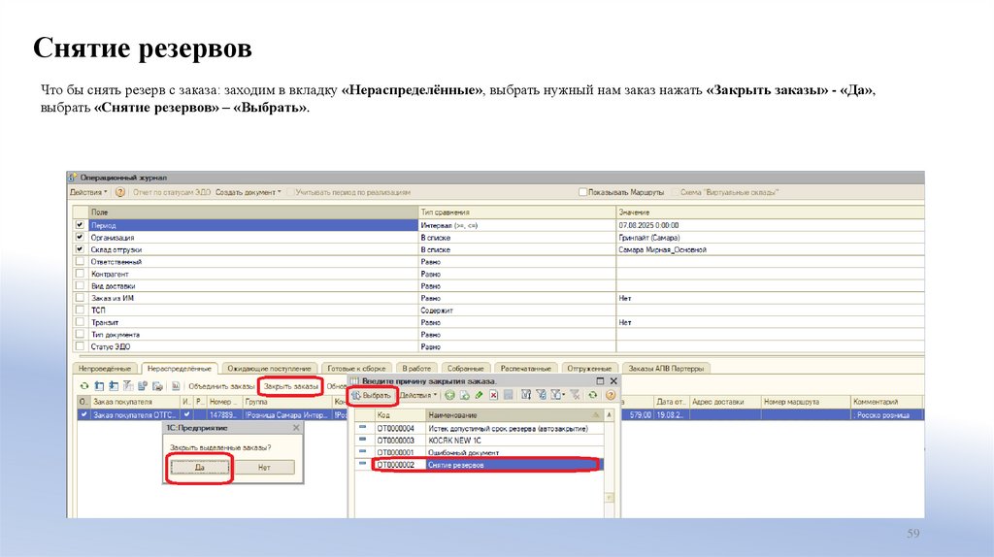Viewport: 994px width, 557px height.
Task: Click the copy-item icon in reason dialog
Action: tap(465, 395)
